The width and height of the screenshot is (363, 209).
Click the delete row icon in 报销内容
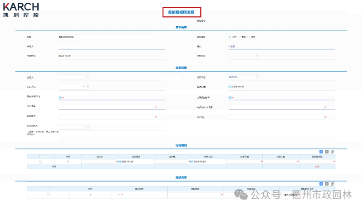(x=327, y=184)
